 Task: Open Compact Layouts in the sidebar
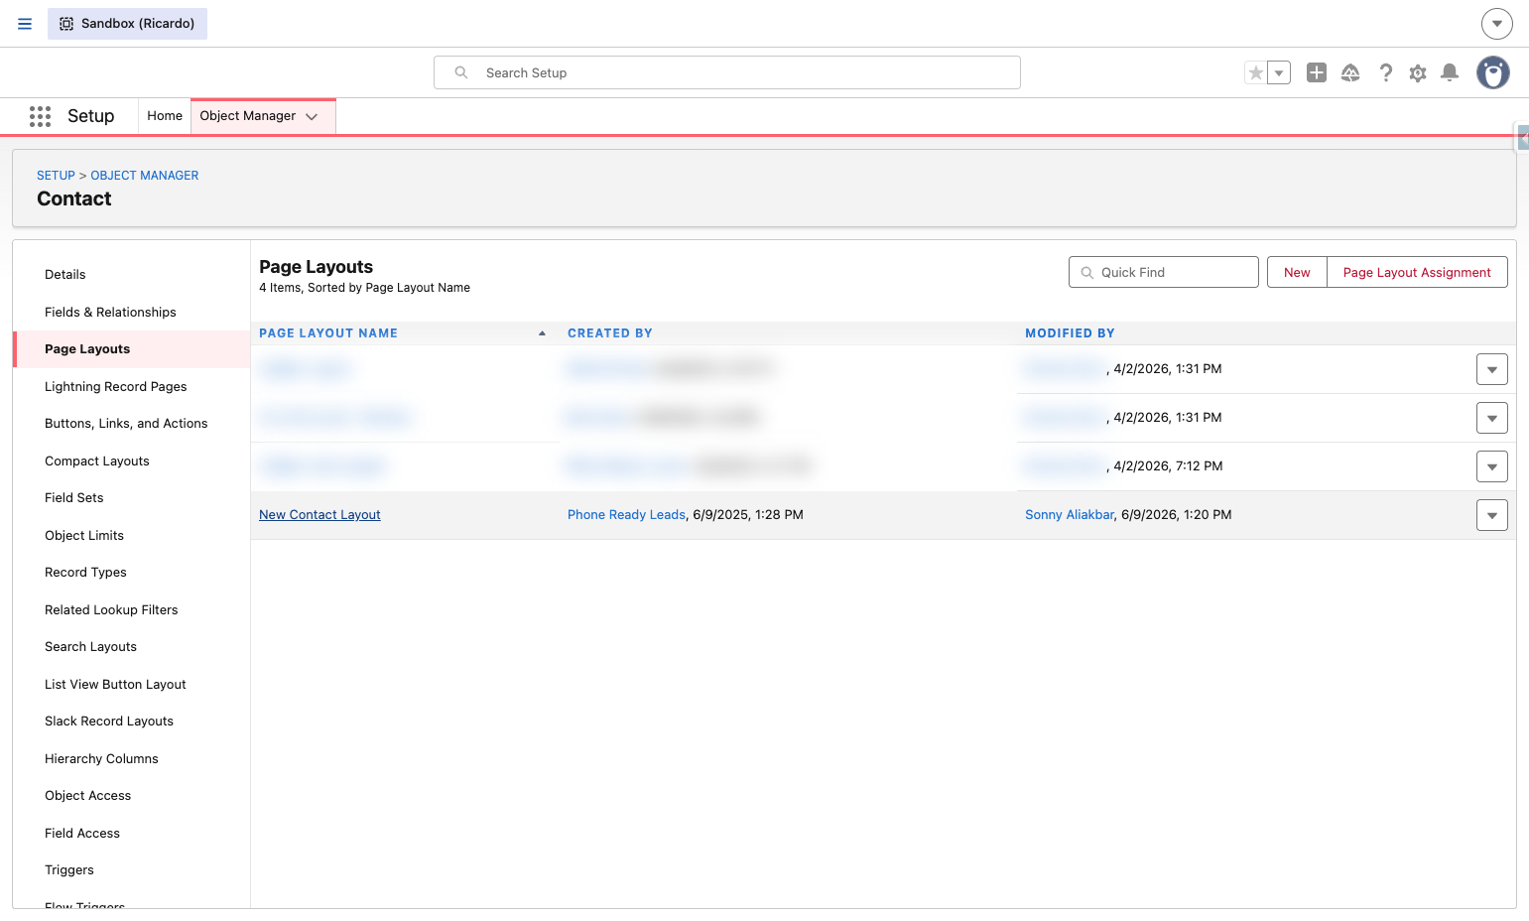point(97,461)
